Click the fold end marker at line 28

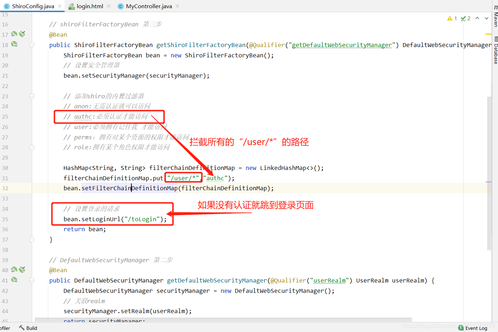[32, 147]
